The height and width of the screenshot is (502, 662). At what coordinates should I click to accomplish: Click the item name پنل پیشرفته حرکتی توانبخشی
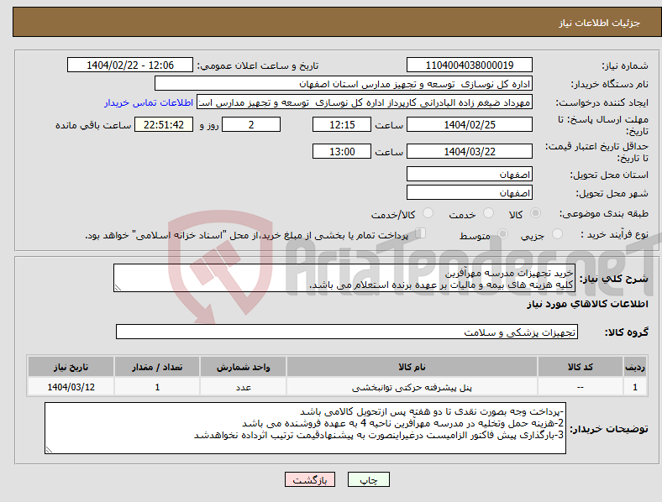(412, 387)
